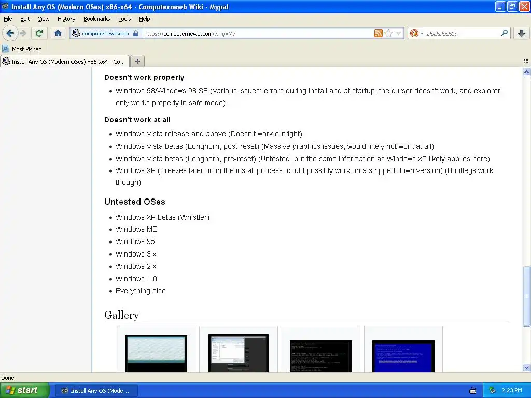Click the Safely Remove Hardware tray icon

492,391
